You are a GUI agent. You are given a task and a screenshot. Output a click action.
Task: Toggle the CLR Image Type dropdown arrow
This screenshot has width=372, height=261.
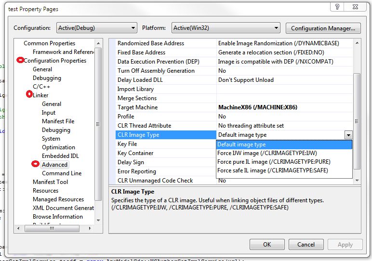(348, 135)
